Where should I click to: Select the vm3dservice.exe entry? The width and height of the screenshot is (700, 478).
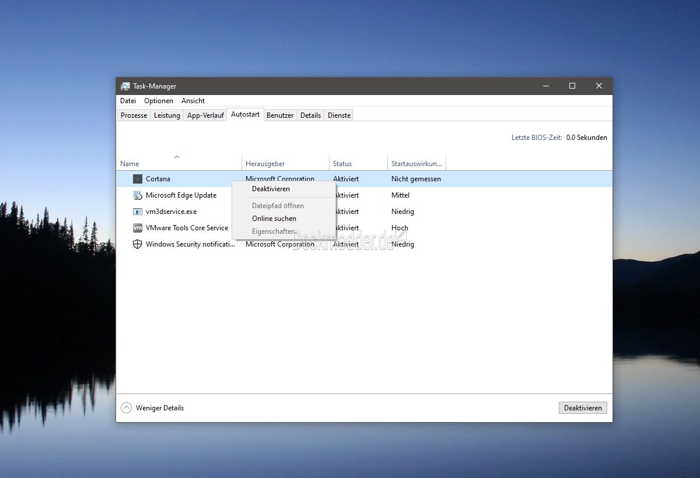click(x=171, y=212)
